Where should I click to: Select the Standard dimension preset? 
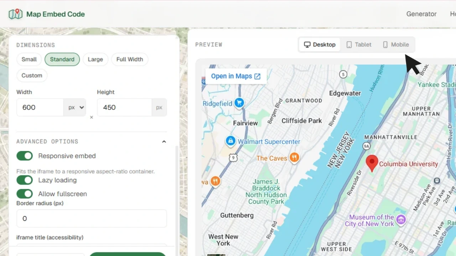[62, 59]
